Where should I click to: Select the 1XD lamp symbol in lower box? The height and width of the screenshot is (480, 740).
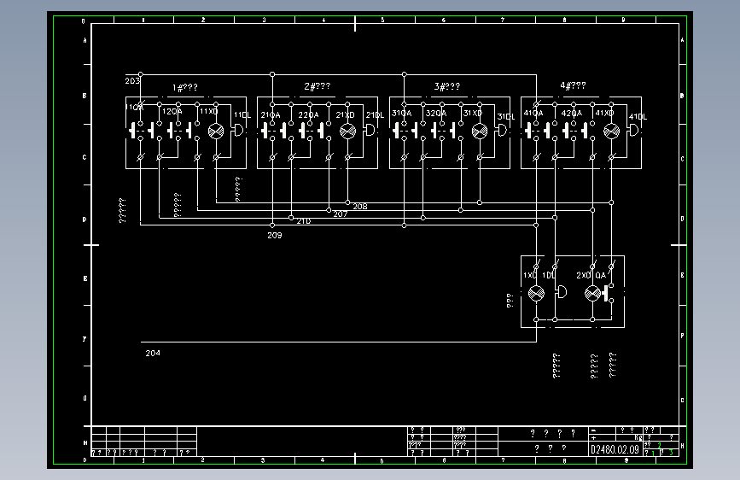[536, 294]
